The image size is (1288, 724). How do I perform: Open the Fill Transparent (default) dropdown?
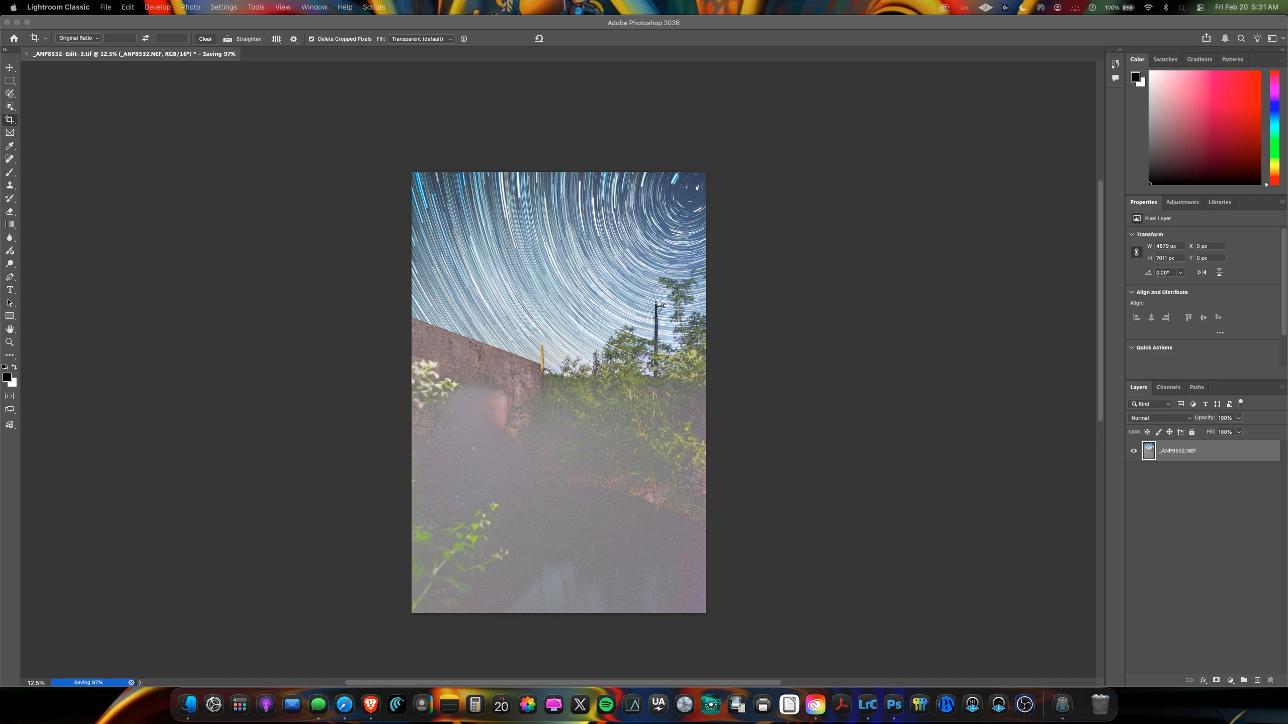(421, 39)
